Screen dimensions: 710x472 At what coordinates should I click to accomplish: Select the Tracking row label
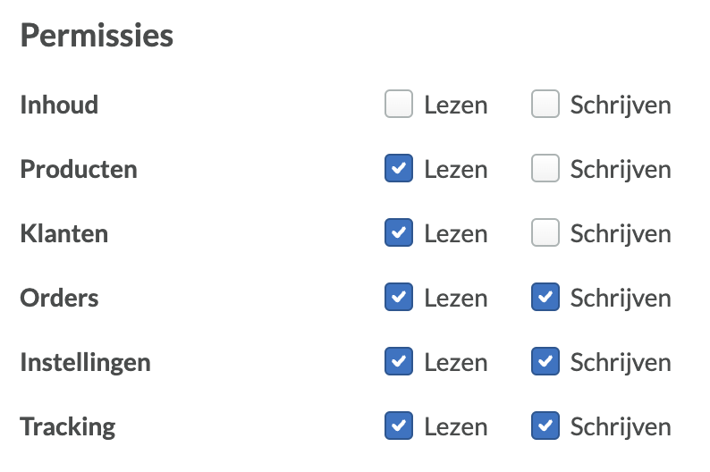68,427
